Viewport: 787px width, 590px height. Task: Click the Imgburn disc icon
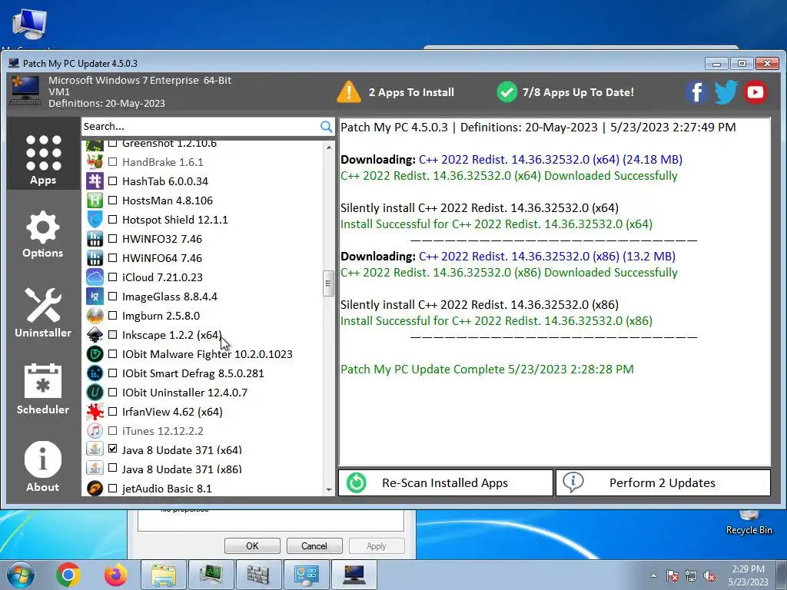pyautogui.click(x=95, y=316)
